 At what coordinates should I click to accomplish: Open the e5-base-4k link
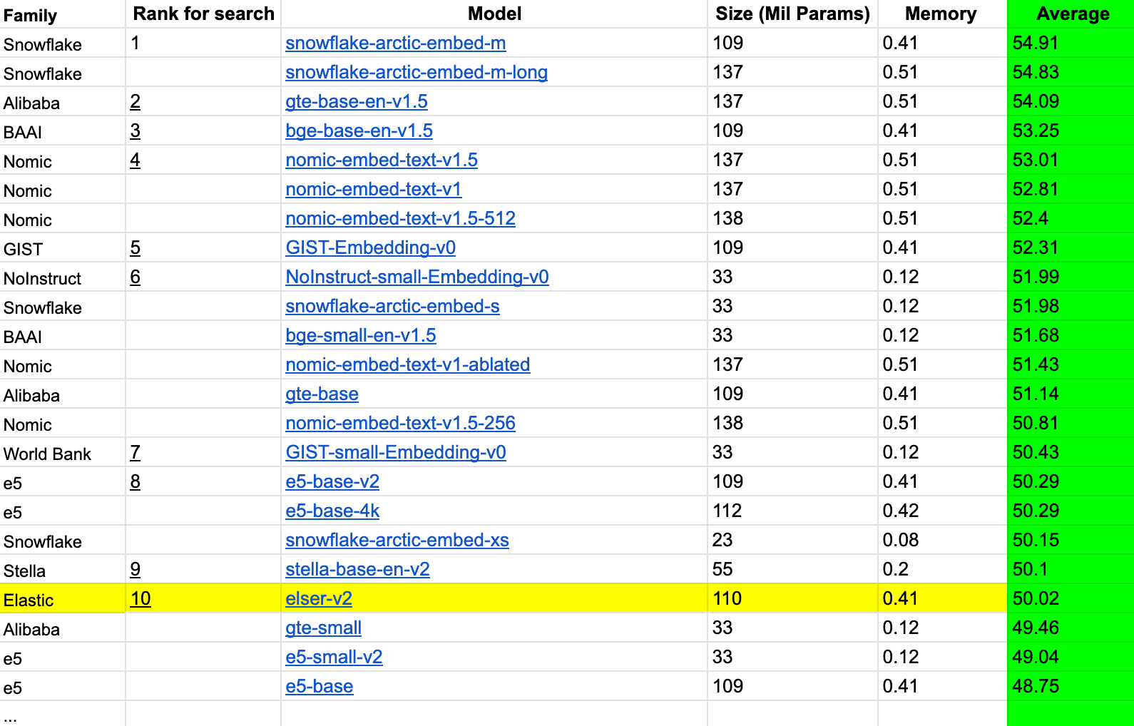point(332,511)
